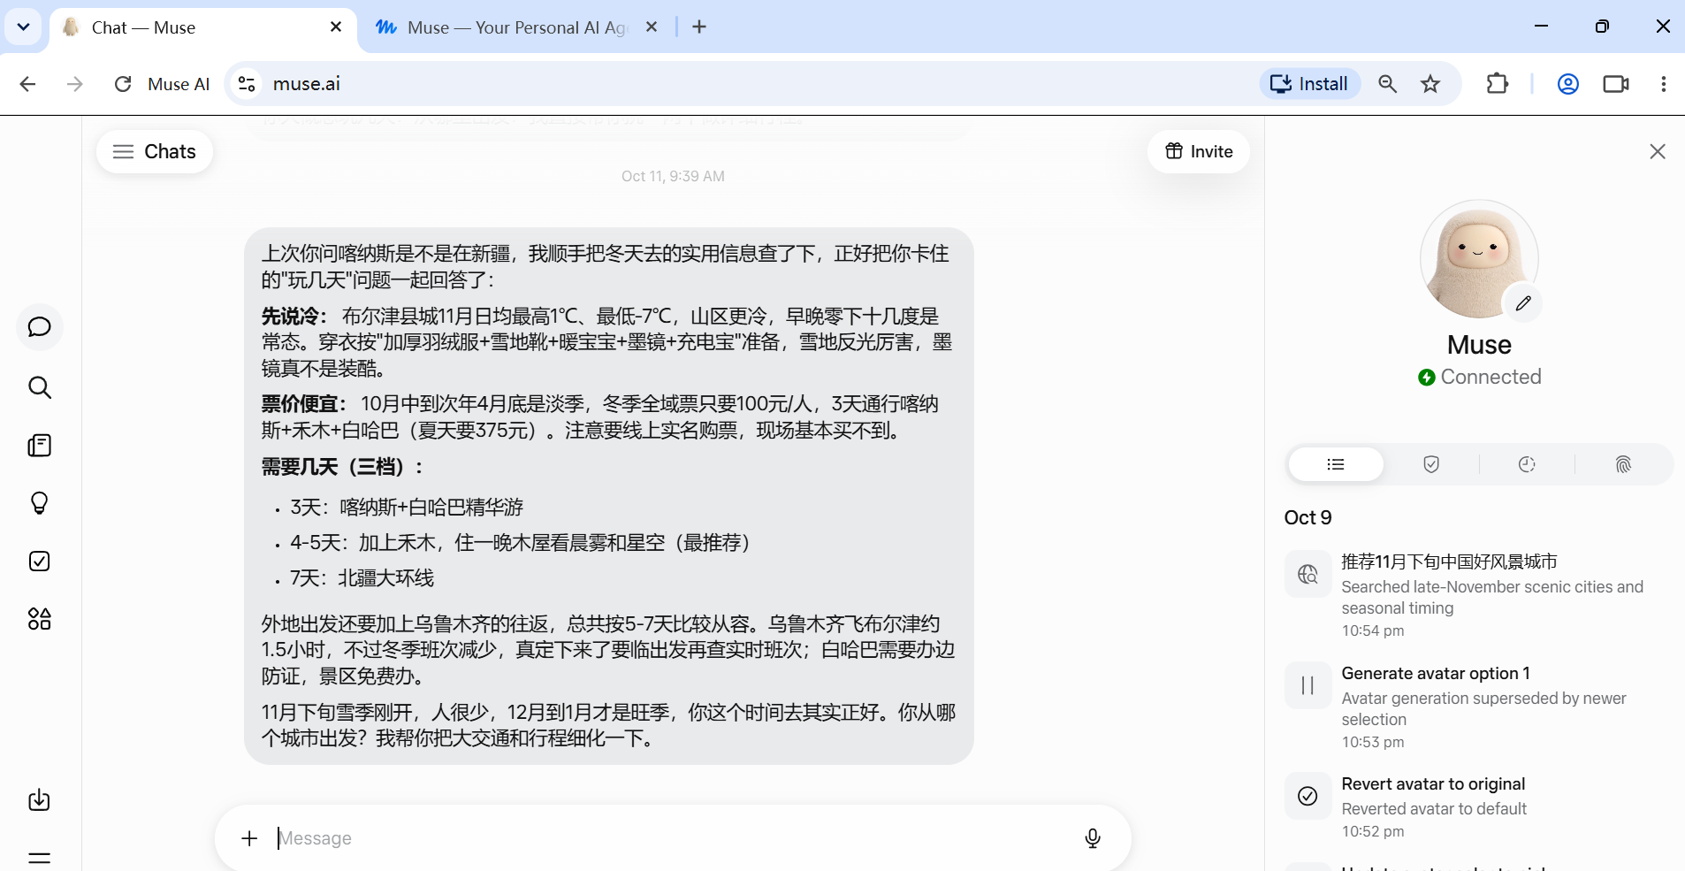Open the lightbulb ideas sidebar icon
The image size is (1685, 871).
click(x=40, y=503)
